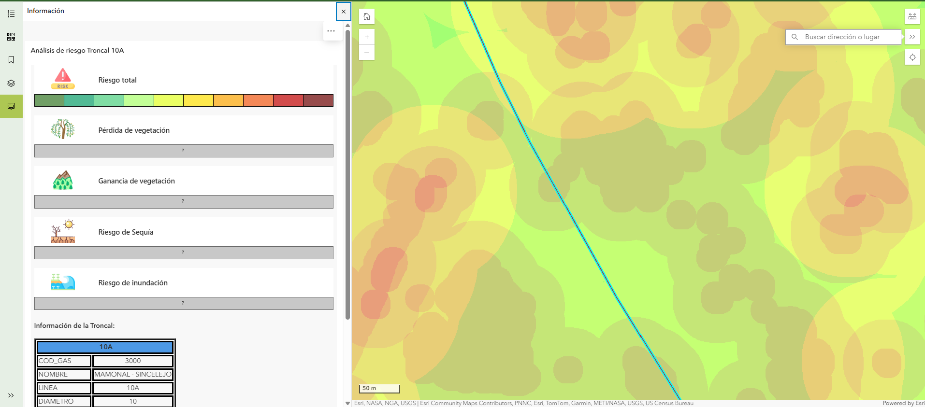Open the bookmarks icon in the sidebar
Viewport: 925px width, 407px height.
tap(11, 60)
